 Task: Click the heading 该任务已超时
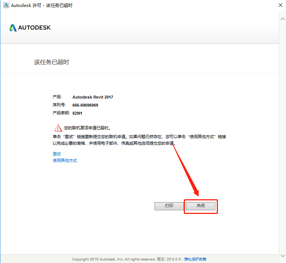coord(52,62)
